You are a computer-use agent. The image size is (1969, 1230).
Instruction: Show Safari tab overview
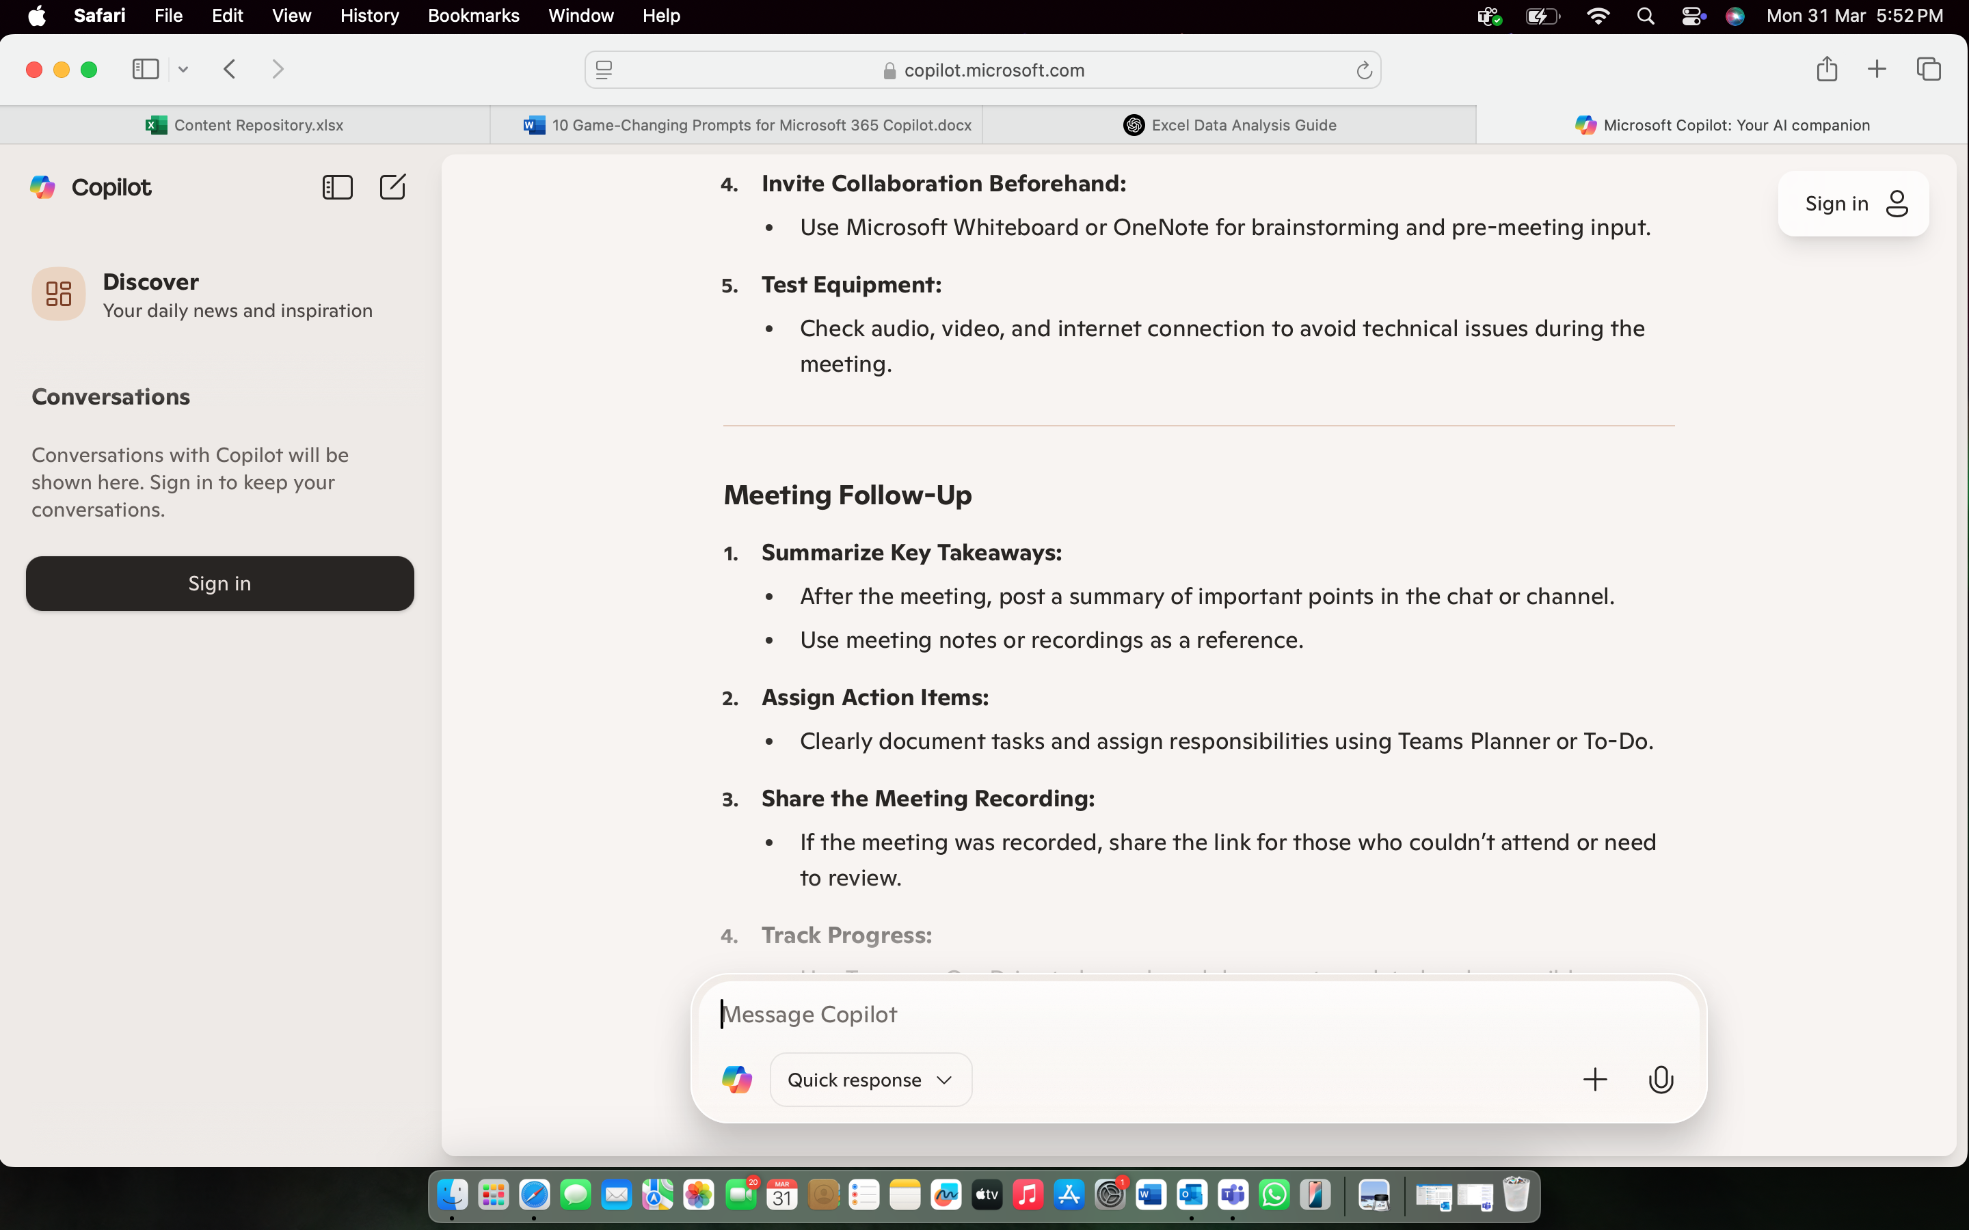pyautogui.click(x=1928, y=69)
